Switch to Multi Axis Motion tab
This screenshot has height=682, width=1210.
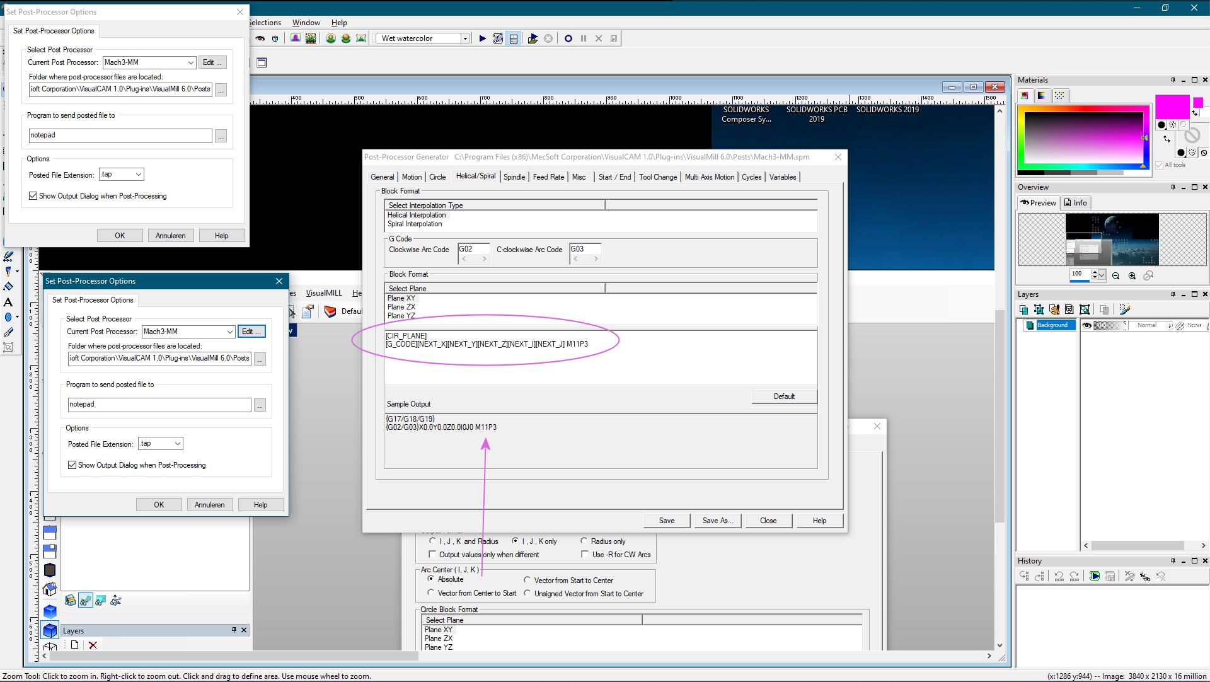(710, 177)
